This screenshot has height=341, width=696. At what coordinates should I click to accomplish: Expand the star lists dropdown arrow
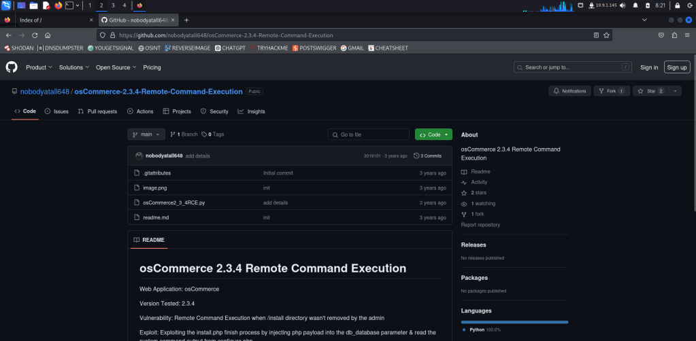coord(675,91)
